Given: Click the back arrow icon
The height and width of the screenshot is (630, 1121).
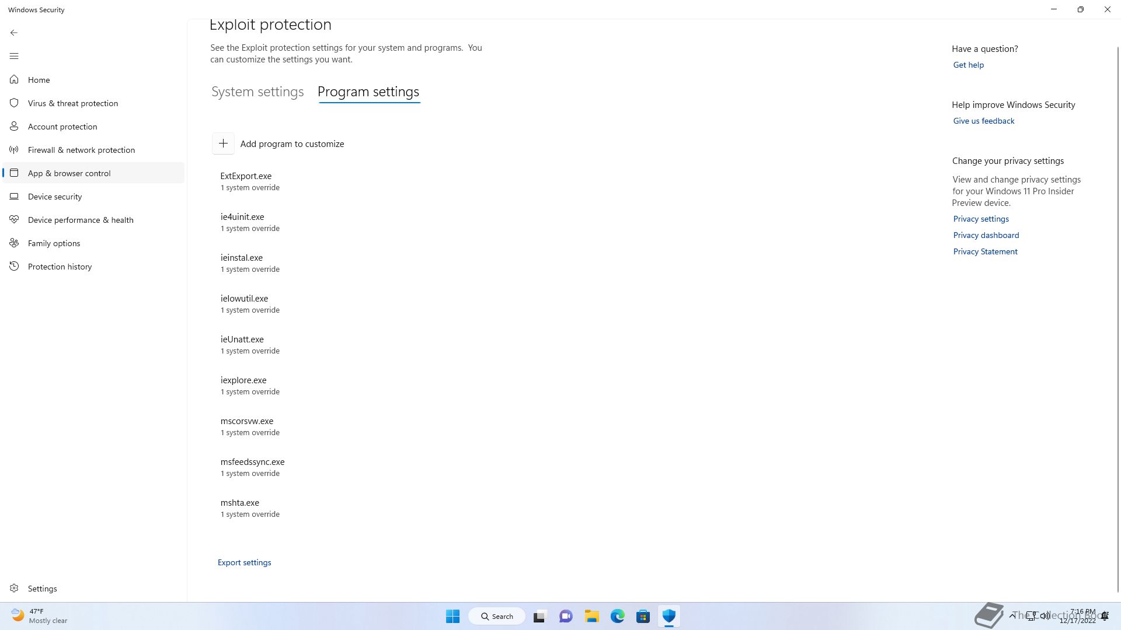Looking at the screenshot, I should (14, 33).
